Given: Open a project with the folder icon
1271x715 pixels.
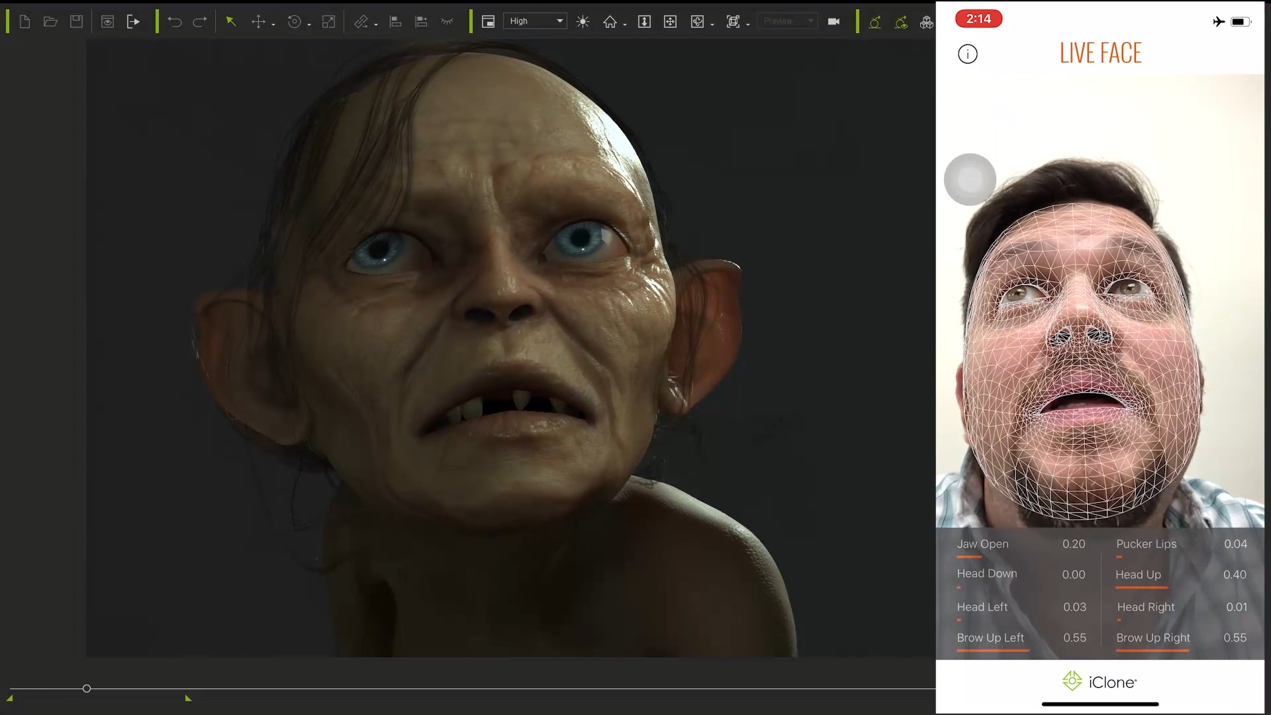Looking at the screenshot, I should pyautogui.click(x=50, y=22).
